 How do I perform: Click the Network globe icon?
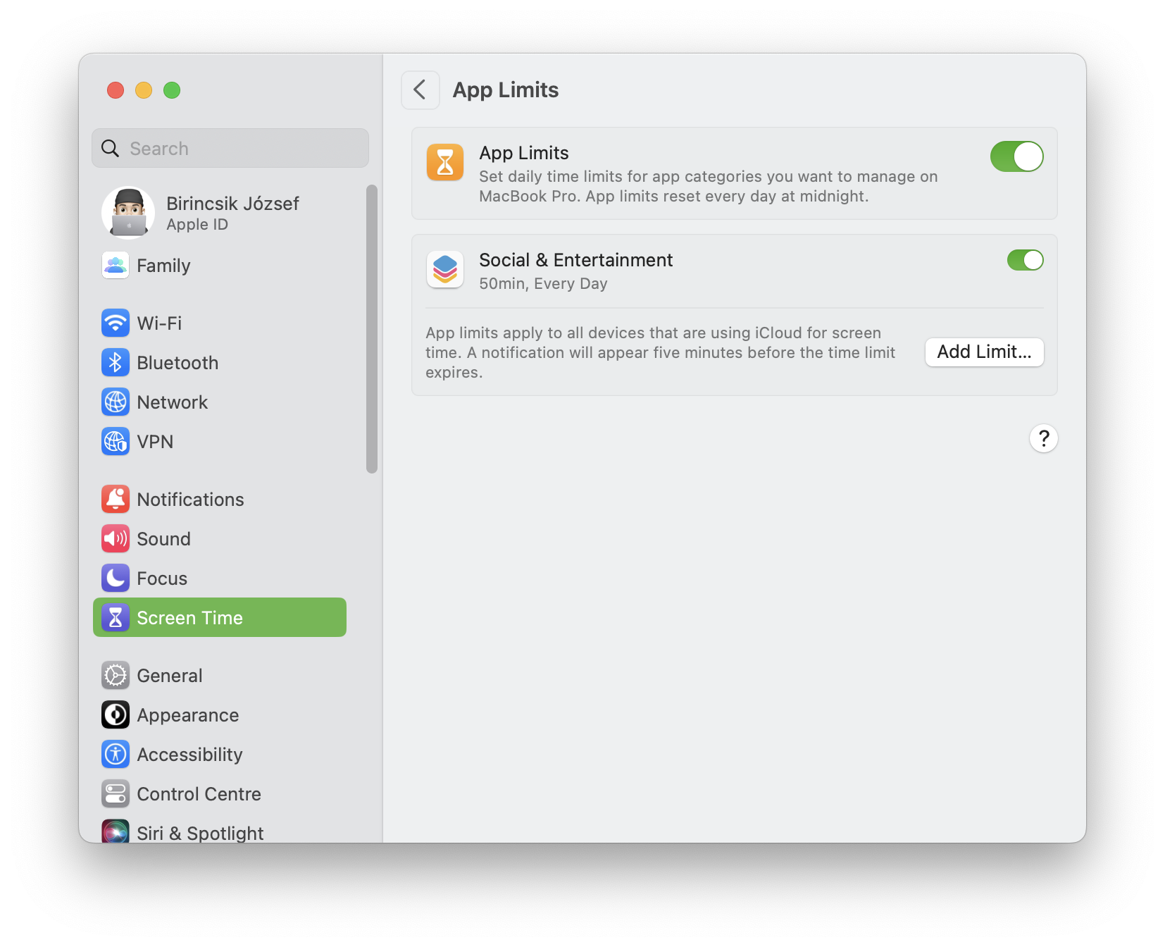[x=116, y=402]
